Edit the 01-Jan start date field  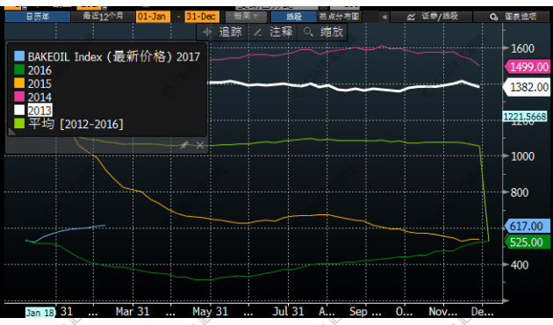[x=153, y=17]
